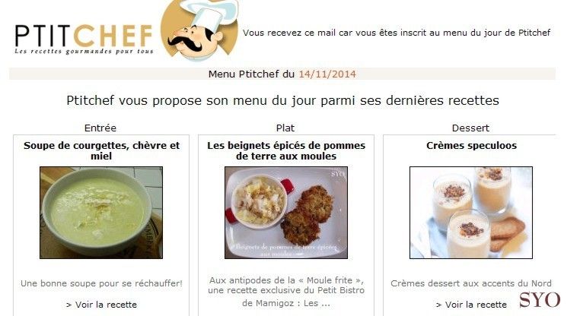Click the title Les beignets épicés de pommes de terre
The image size is (580, 316).
(286, 150)
